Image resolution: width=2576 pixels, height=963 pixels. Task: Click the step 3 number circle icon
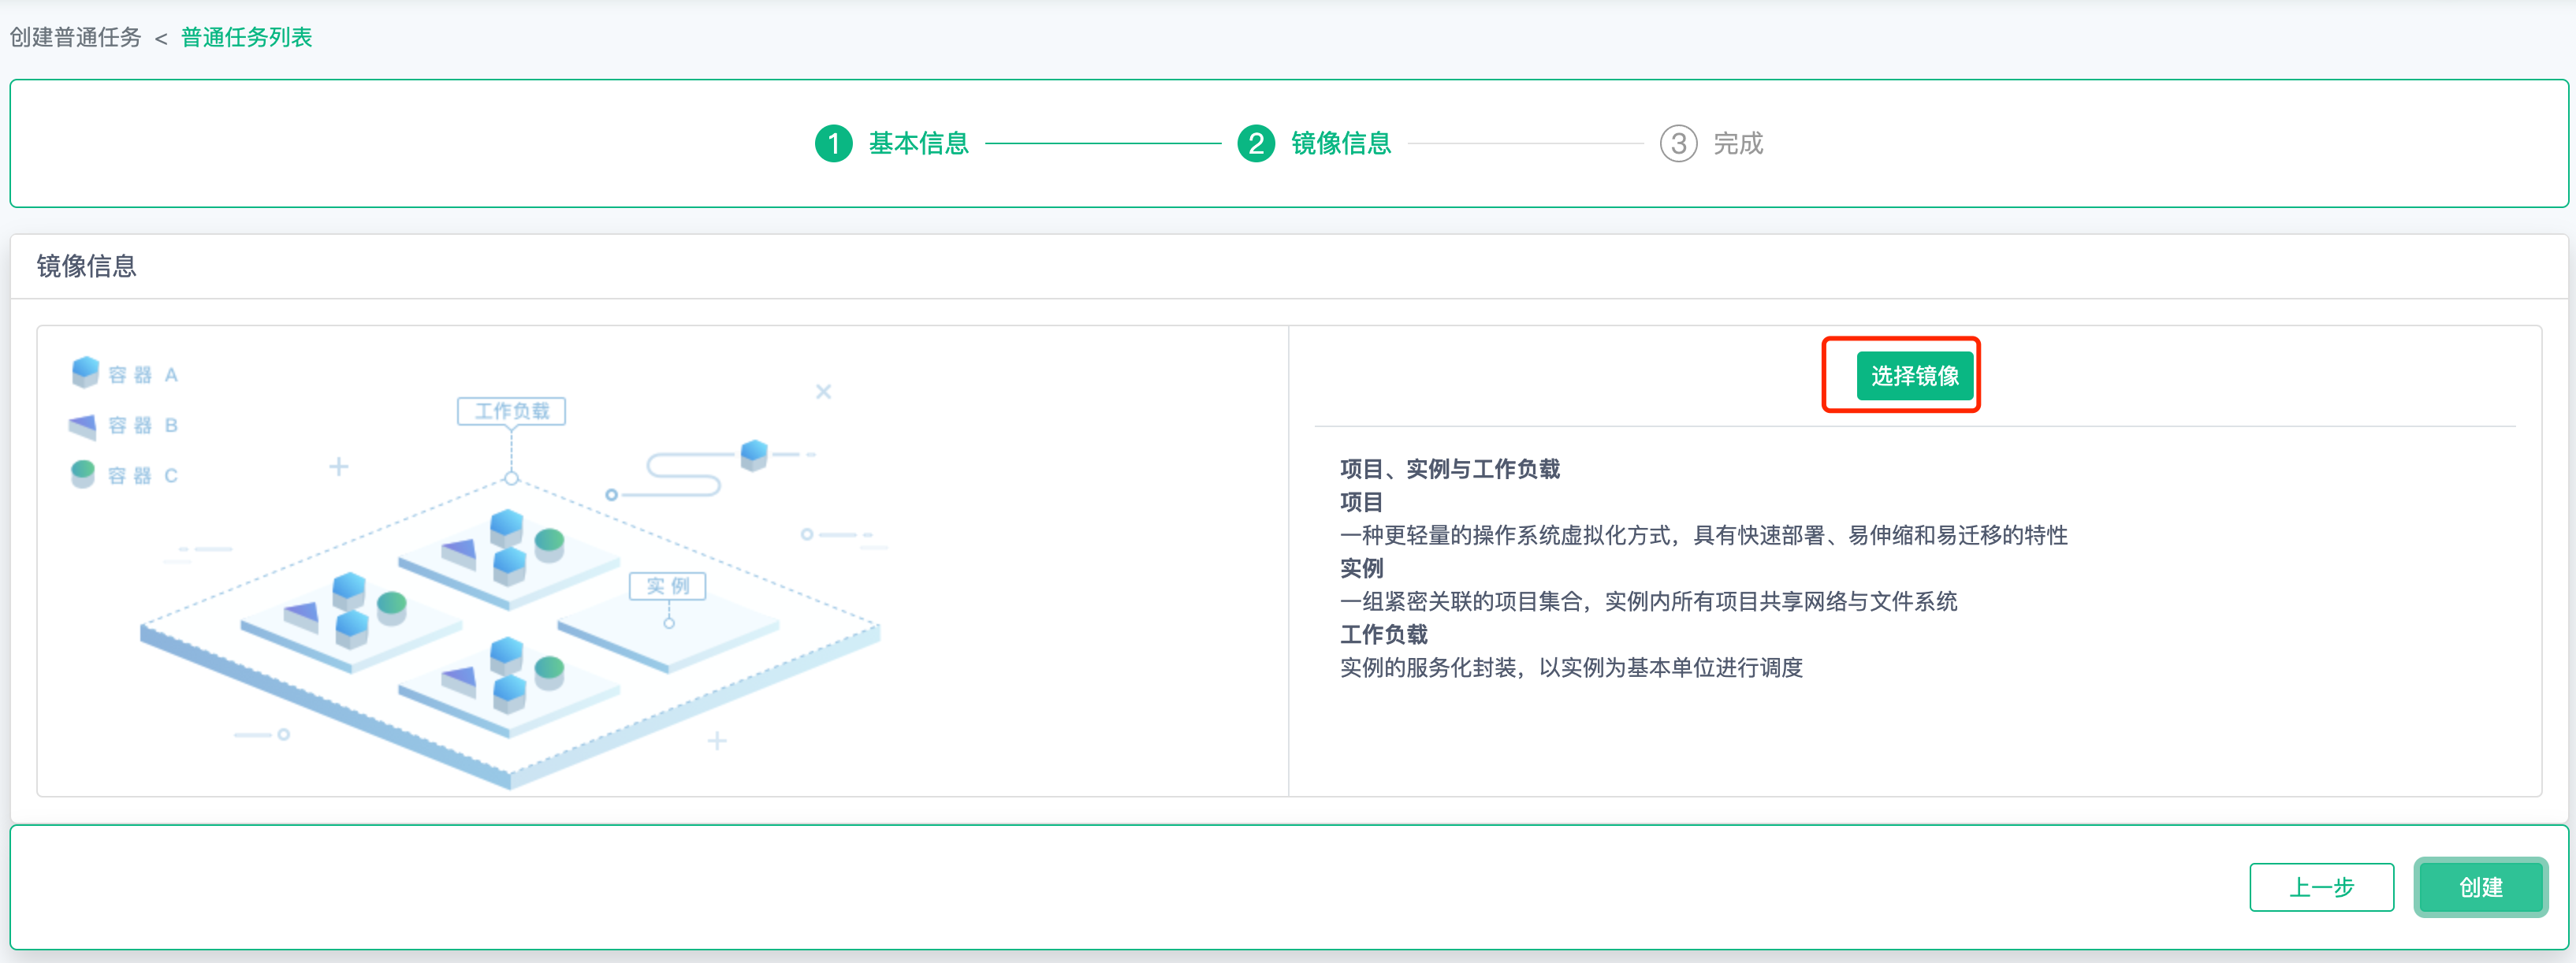(x=1678, y=143)
